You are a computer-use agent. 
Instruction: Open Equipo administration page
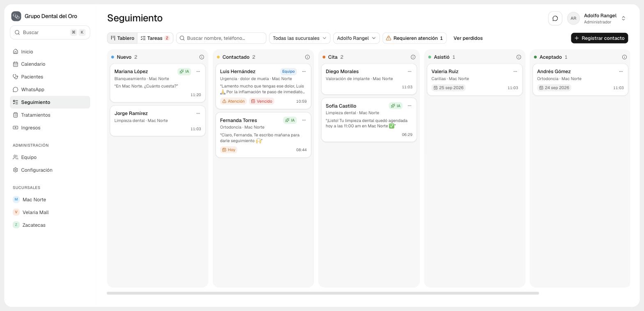(x=50, y=157)
